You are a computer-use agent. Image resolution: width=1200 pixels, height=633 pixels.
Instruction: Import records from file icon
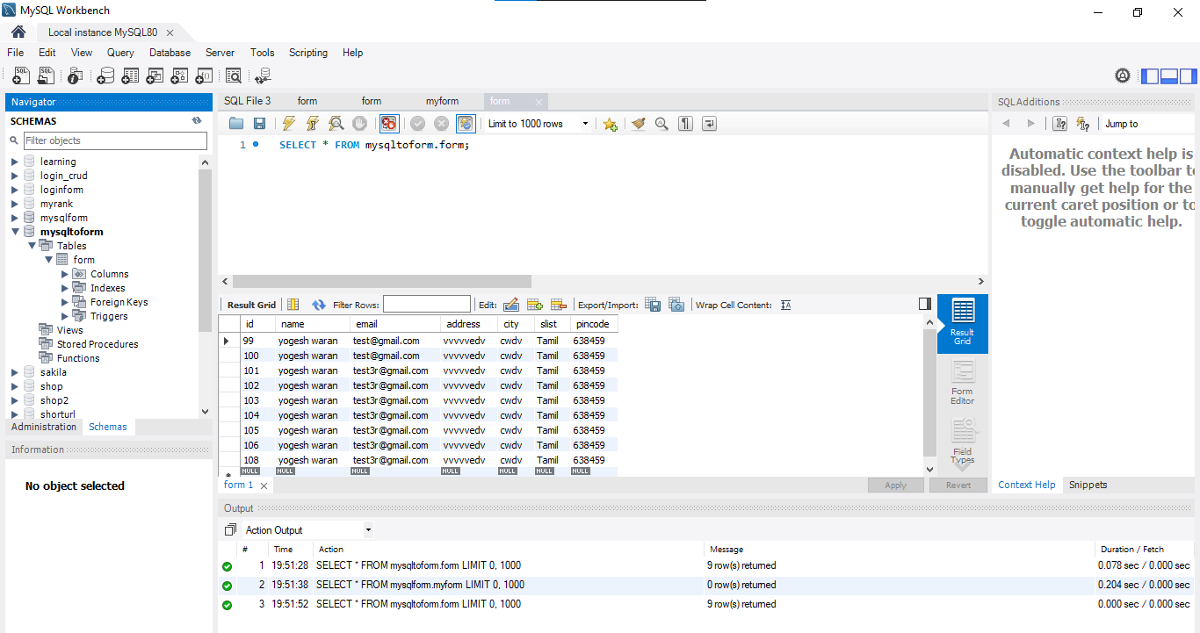click(x=676, y=305)
